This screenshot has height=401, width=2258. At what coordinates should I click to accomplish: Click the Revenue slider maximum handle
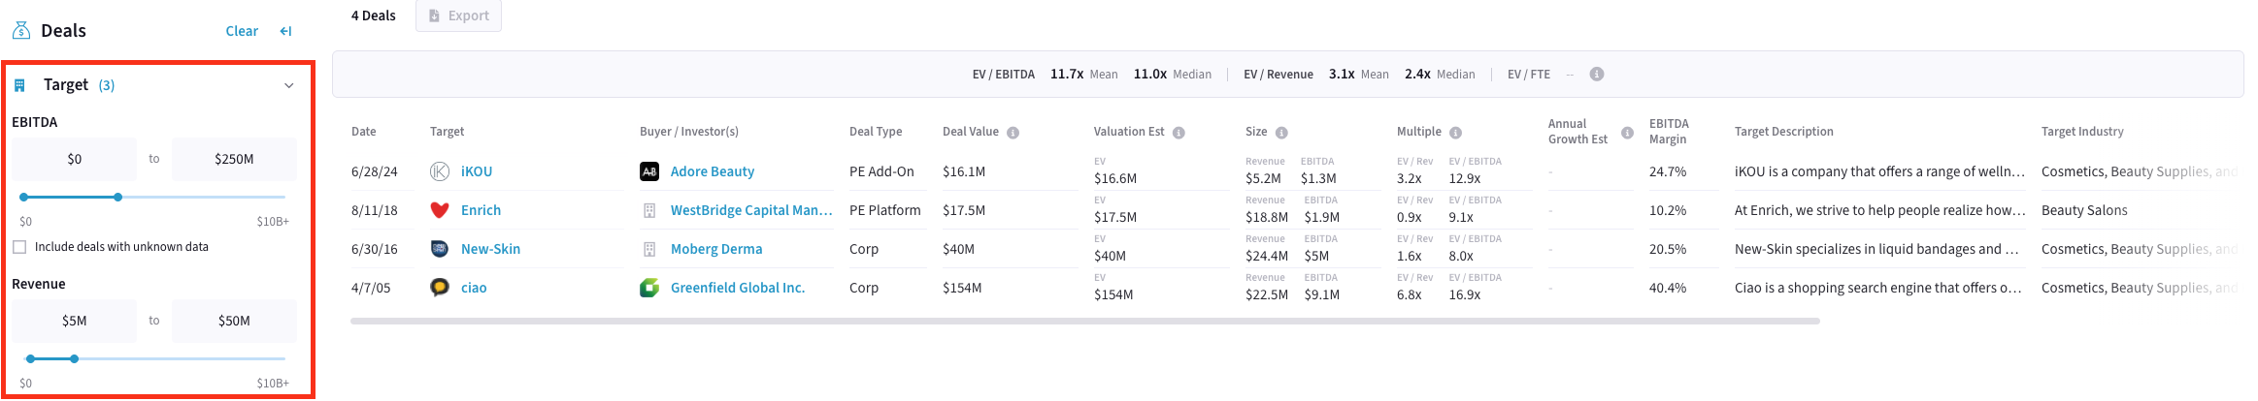point(74,358)
